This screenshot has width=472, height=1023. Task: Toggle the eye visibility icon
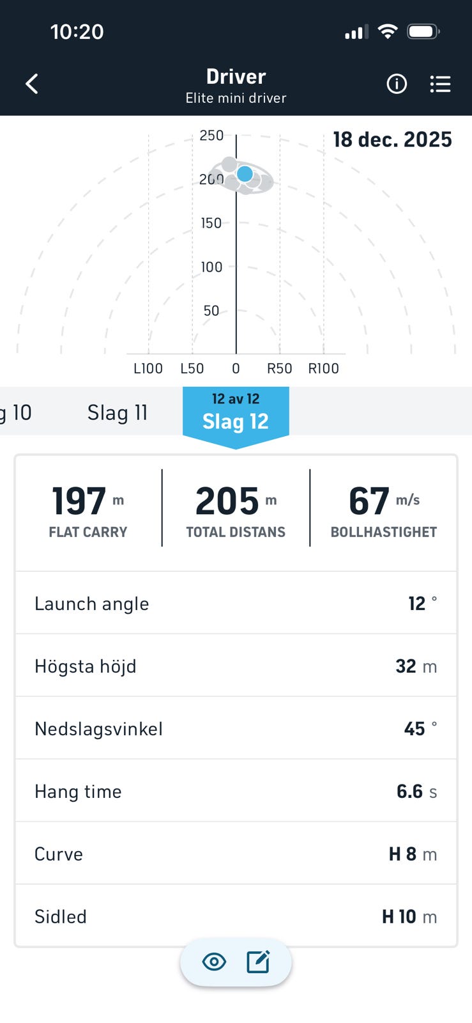pyautogui.click(x=214, y=962)
